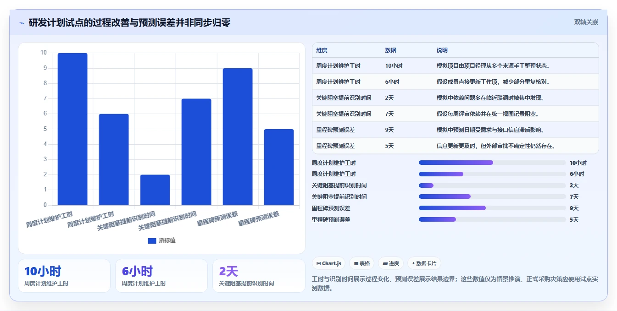
Task: Click the chart bar reaching value 7
Action: click(x=196, y=152)
